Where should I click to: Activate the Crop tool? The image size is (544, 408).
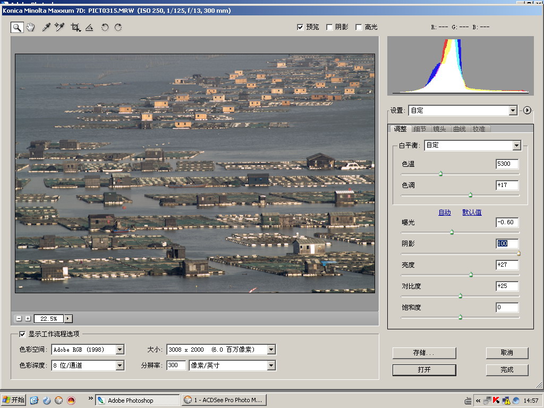click(x=75, y=27)
